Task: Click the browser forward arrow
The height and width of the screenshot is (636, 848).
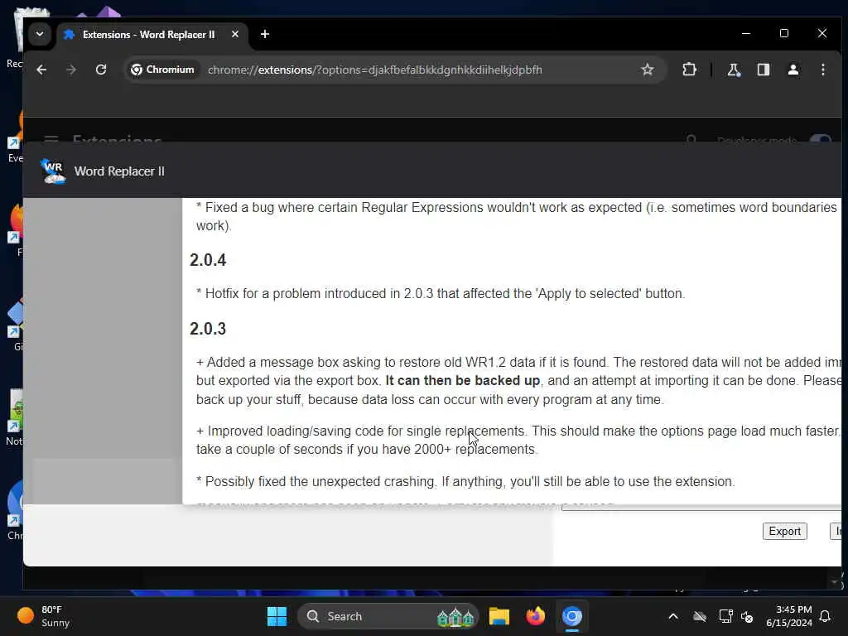Action: coord(71,70)
